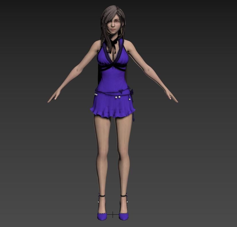Click the hand at the screen's left edge

click(x=54, y=96)
